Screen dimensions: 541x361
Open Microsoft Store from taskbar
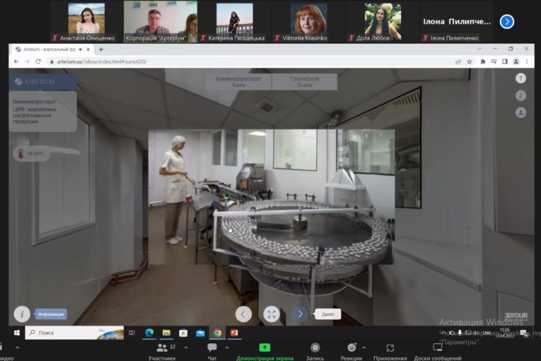[183, 333]
